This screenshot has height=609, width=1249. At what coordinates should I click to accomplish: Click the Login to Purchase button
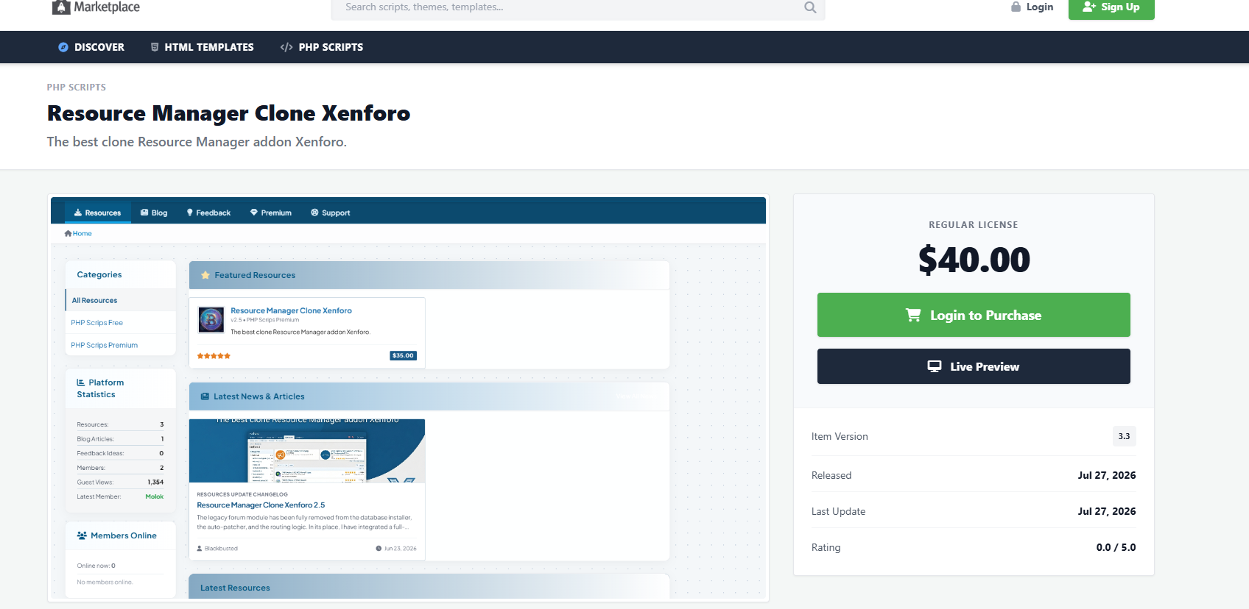click(x=974, y=315)
